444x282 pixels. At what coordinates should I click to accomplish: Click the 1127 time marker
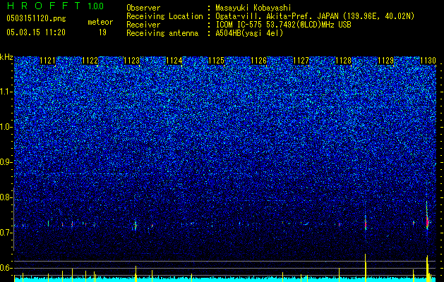[301, 61]
